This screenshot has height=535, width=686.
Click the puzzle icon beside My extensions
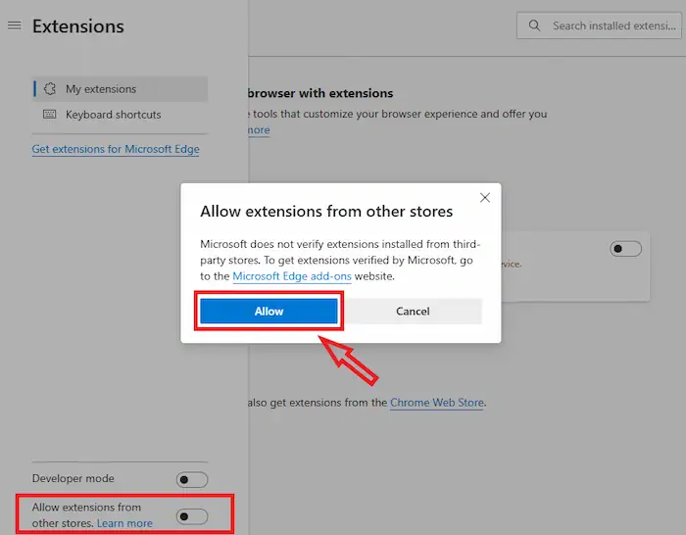pos(49,89)
